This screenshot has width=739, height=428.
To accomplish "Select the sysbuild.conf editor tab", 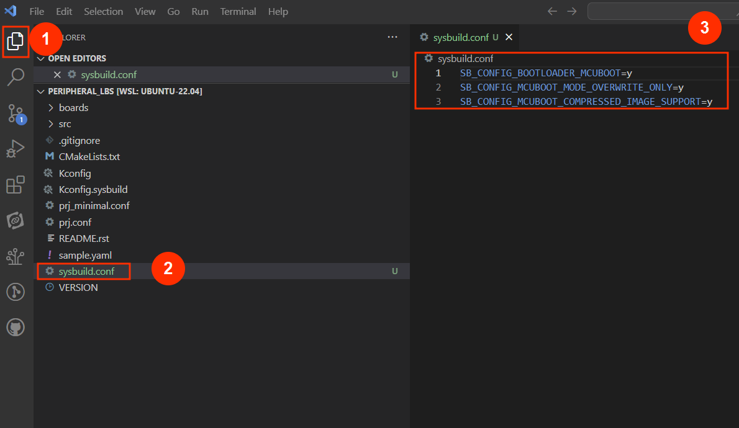I will pyautogui.click(x=462, y=37).
